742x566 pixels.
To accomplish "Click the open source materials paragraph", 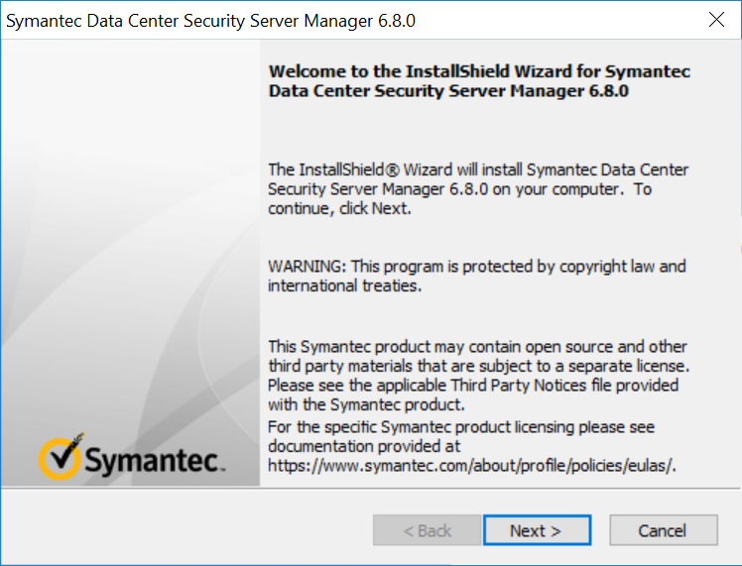I will tap(478, 375).
